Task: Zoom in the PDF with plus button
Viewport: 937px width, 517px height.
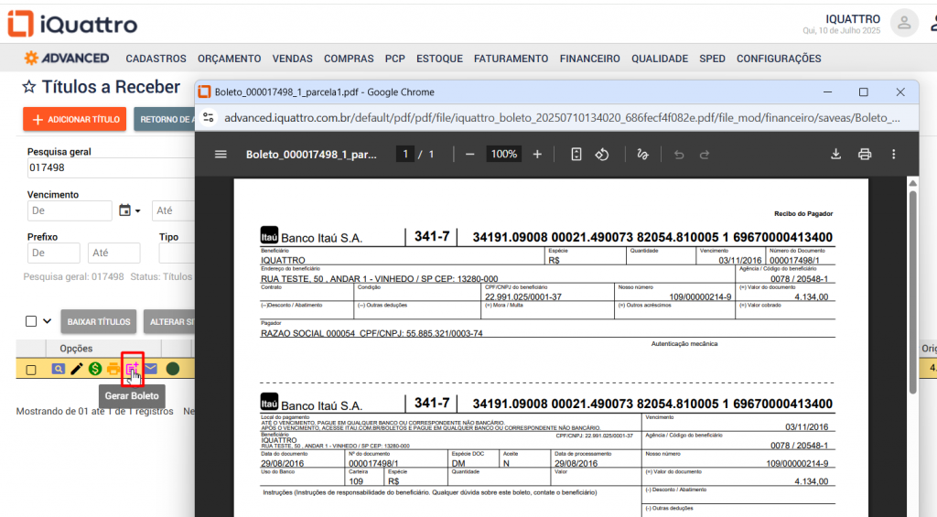Action: tap(537, 155)
